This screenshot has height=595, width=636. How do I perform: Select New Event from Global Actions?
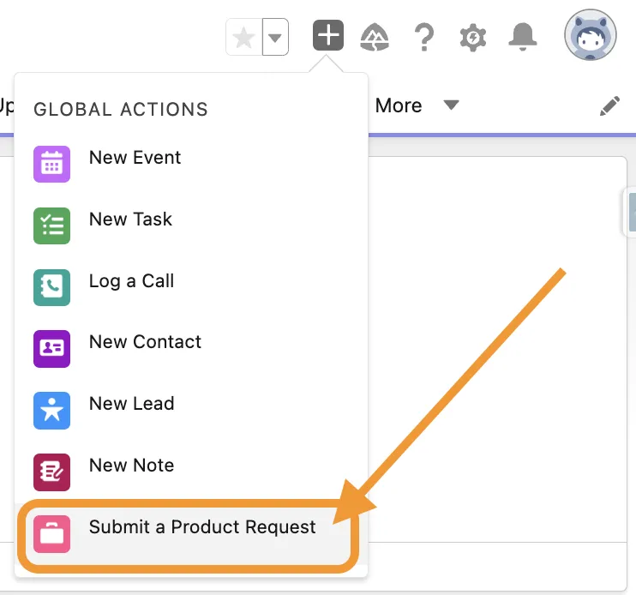tap(135, 158)
